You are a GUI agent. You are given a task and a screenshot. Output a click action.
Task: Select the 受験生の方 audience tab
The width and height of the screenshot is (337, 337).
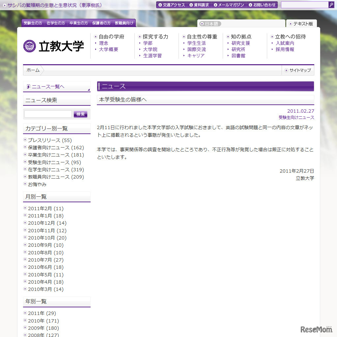[x=33, y=23]
